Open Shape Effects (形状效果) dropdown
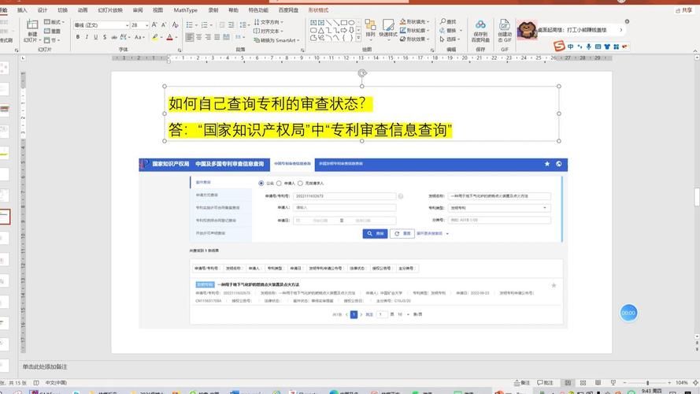Image resolution: width=700 pixels, height=394 pixels. pos(414,39)
